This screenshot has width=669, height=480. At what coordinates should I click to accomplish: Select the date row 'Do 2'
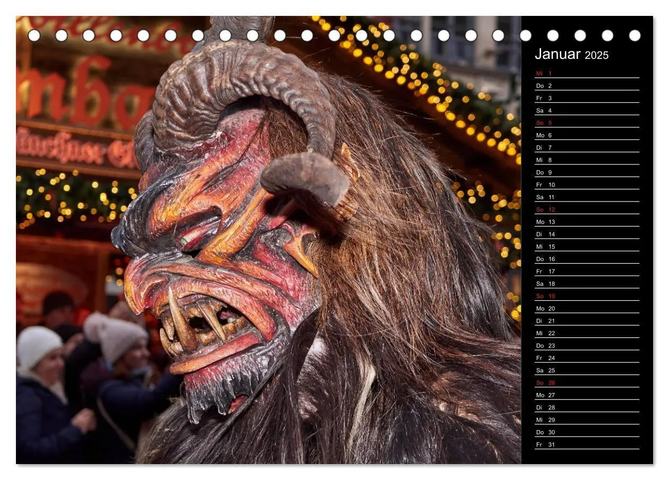[587, 85]
